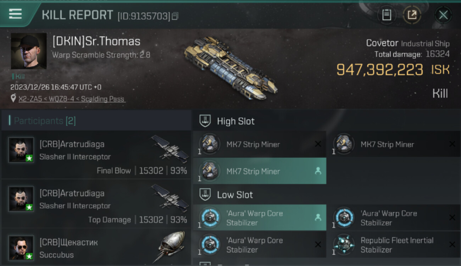The width and height of the screenshot is (461, 266).
Task: Click the clipboard report icon
Action: point(387,15)
